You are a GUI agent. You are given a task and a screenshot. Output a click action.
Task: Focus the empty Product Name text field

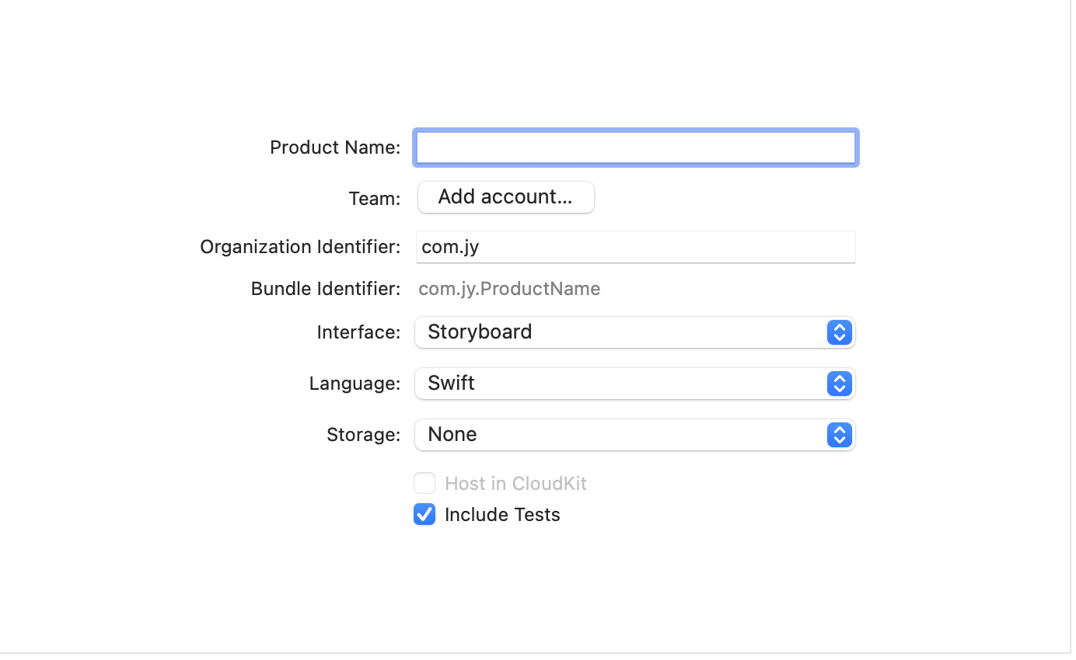tap(635, 148)
